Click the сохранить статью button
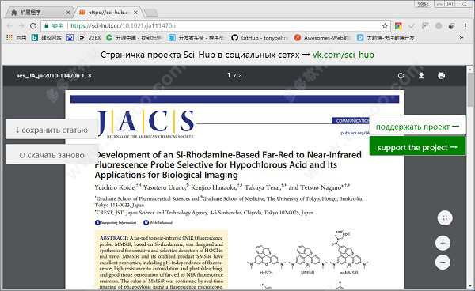This screenshot has height=291, width=475. point(51,130)
